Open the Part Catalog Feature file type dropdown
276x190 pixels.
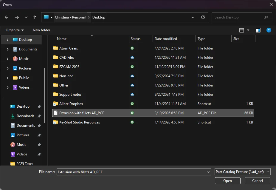(242, 172)
